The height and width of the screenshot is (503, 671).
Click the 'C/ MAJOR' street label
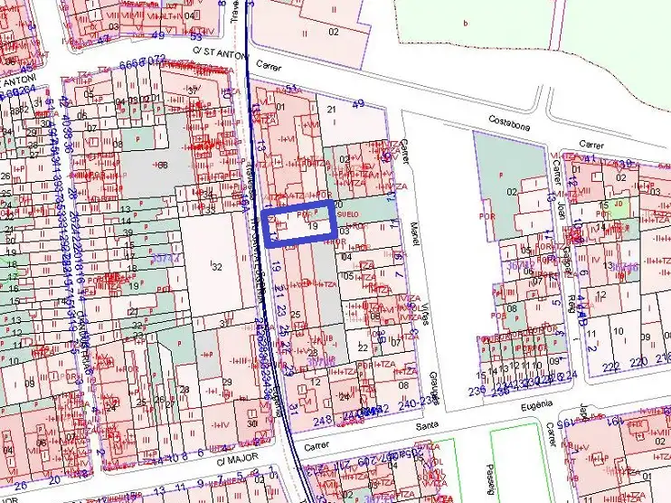pos(238,460)
